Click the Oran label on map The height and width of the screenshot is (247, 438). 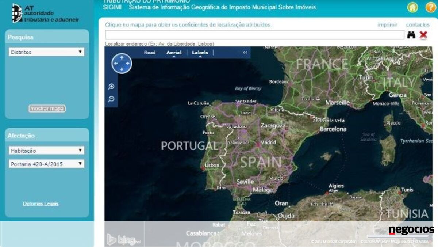tap(281, 203)
